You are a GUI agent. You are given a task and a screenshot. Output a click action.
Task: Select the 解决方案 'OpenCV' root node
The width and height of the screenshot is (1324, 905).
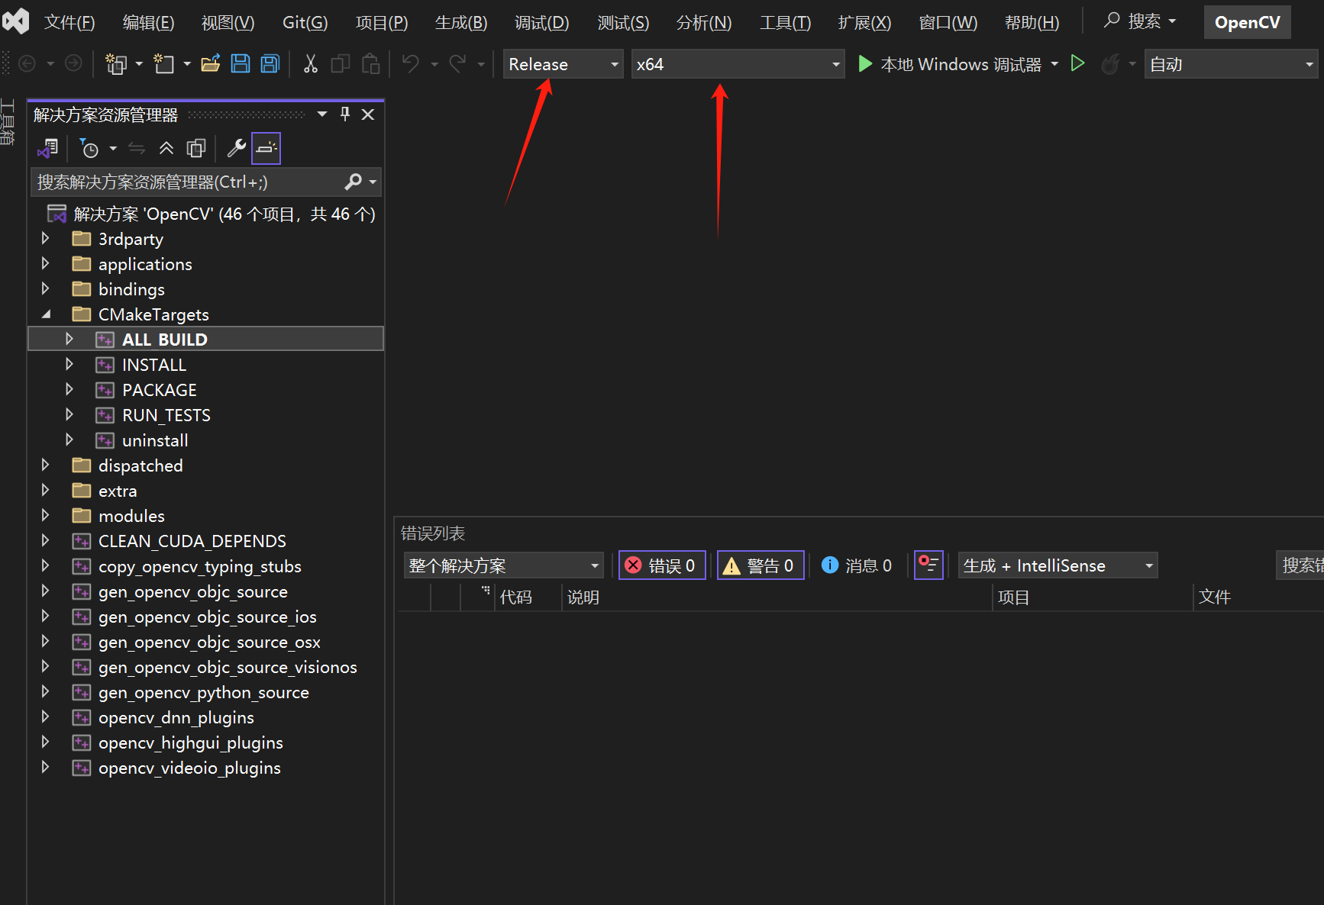(x=224, y=214)
